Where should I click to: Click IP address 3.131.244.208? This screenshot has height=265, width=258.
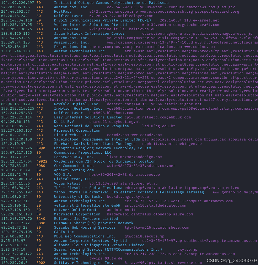(x=15, y=51)
